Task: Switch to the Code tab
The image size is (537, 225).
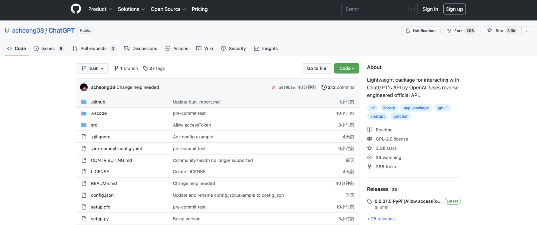Action: (x=17, y=49)
